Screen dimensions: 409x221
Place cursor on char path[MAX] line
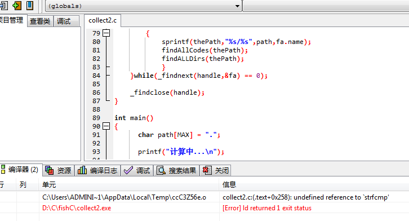[x=179, y=135]
